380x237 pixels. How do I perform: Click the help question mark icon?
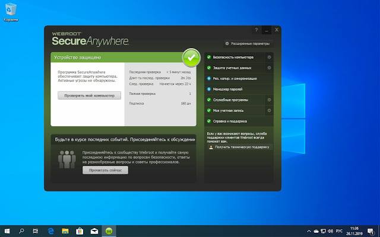pyautogui.click(x=256, y=30)
